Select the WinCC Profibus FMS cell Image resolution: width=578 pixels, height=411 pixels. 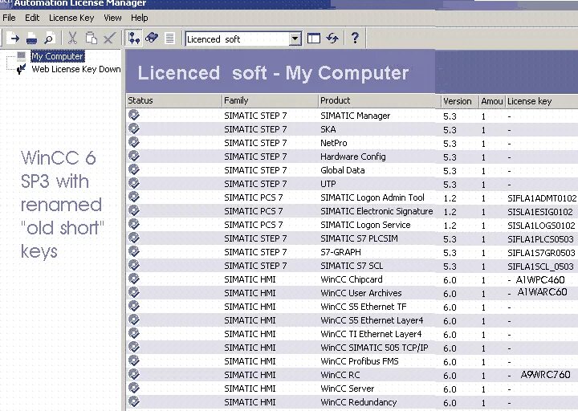pyautogui.click(x=360, y=361)
